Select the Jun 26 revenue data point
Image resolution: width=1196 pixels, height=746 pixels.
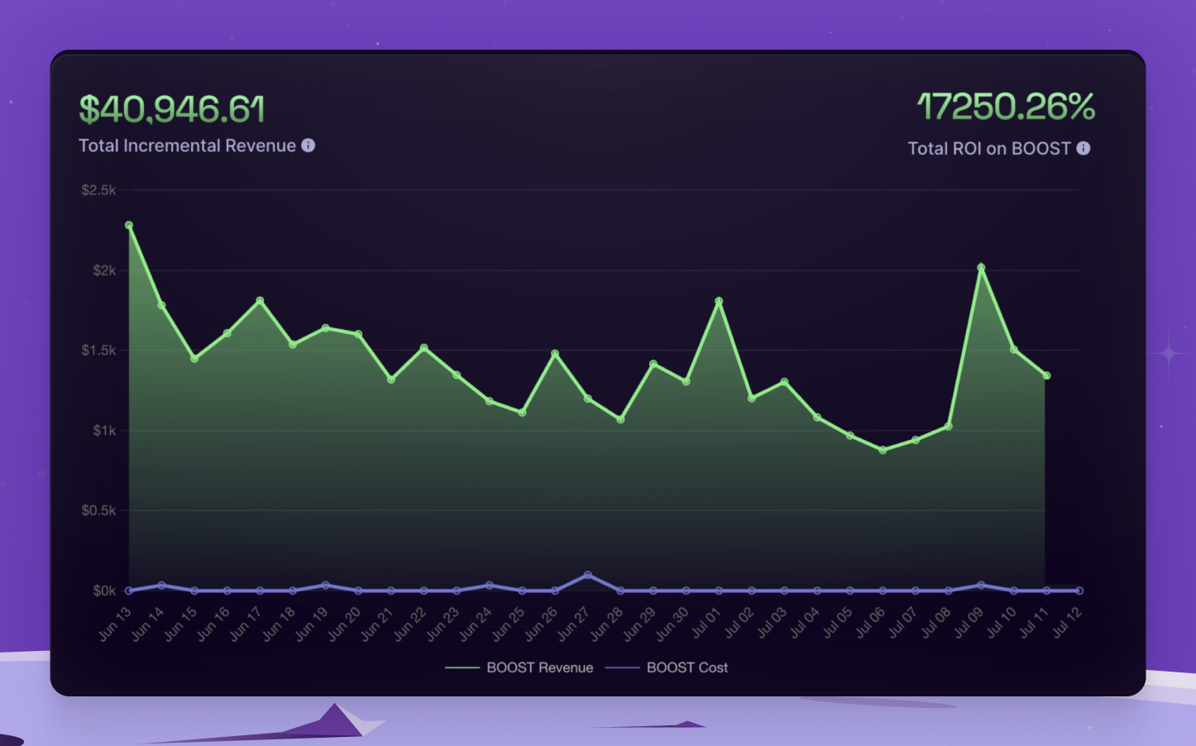555,354
